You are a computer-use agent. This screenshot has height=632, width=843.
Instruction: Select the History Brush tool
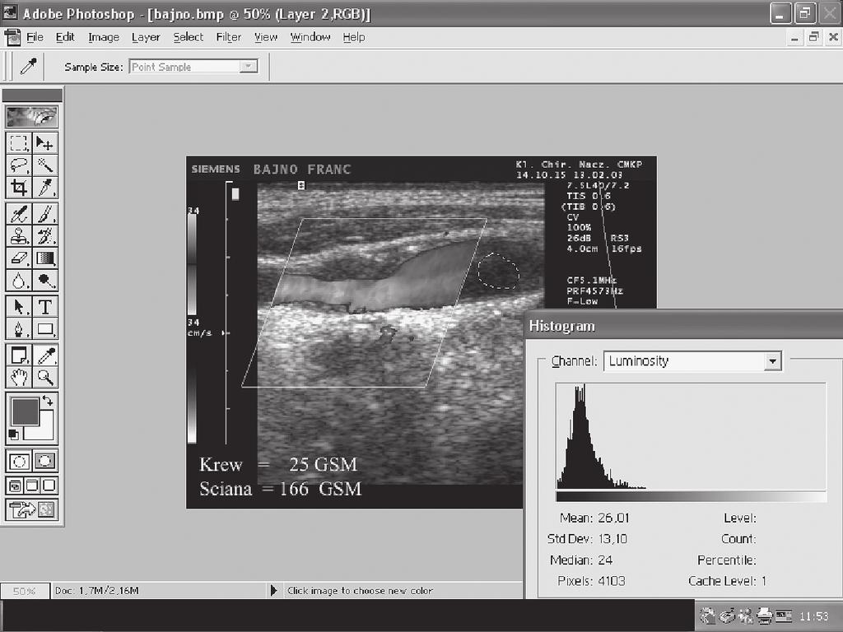coord(45,236)
